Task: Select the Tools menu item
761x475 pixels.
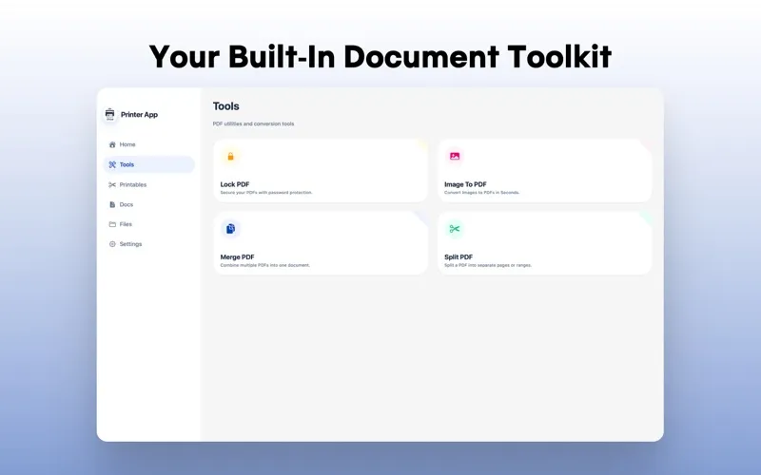Action: tap(149, 164)
